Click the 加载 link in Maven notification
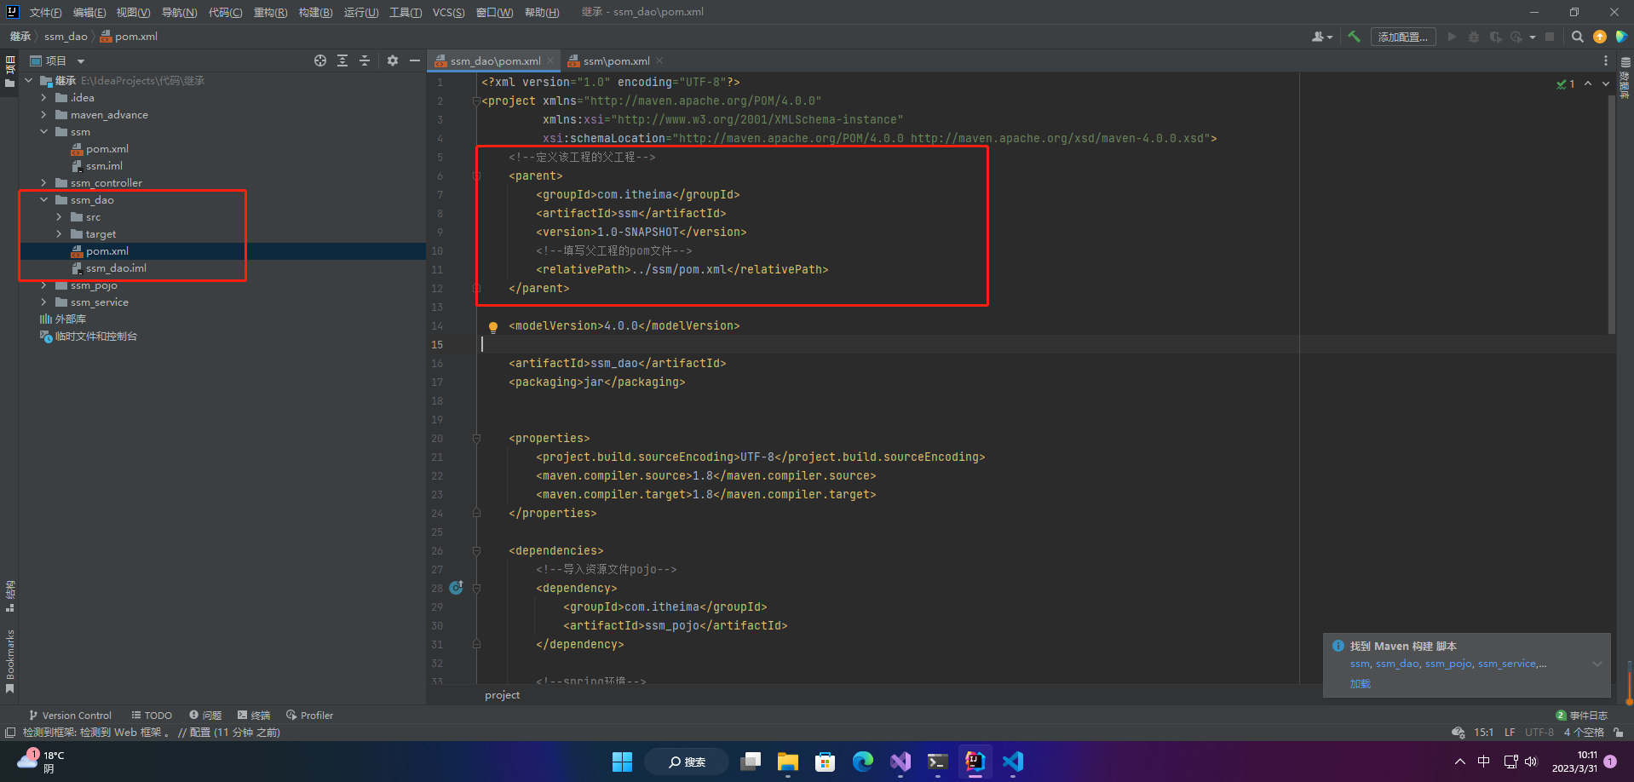Image resolution: width=1634 pixels, height=782 pixels. pyautogui.click(x=1360, y=684)
